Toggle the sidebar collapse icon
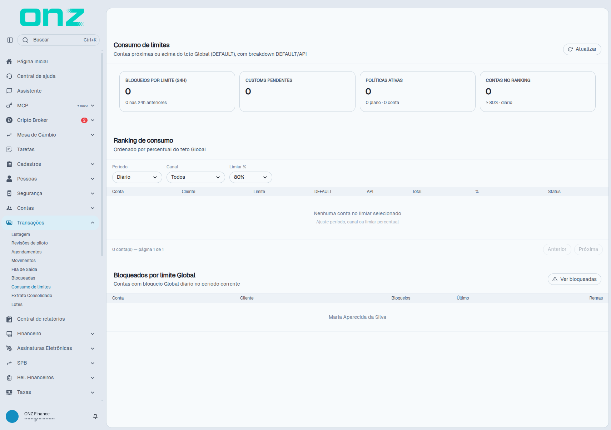Screen dimensions: 611x430 [x=10, y=40]
